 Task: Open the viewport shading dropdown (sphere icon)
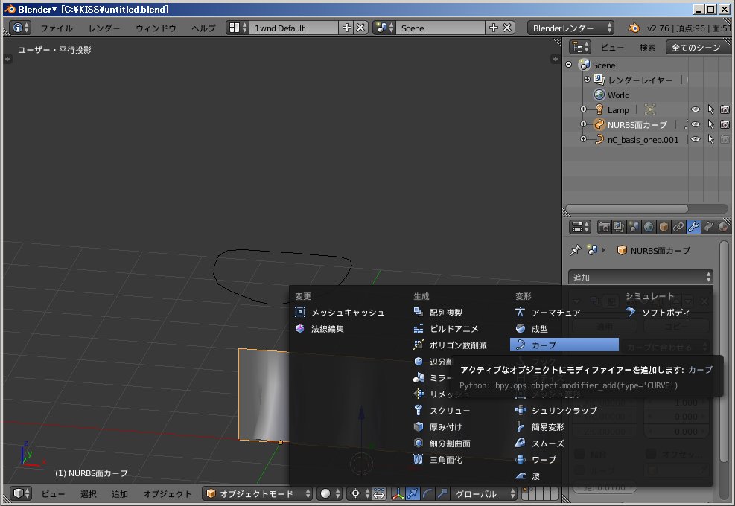[330, 493]
